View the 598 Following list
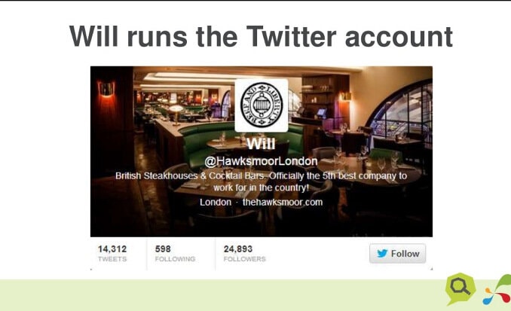Viewport: 511px width, 311px height. click(175, 254)
